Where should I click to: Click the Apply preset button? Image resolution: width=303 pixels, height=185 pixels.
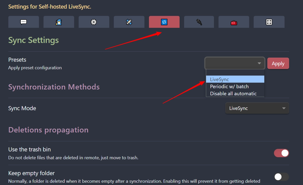click(278, 63)
